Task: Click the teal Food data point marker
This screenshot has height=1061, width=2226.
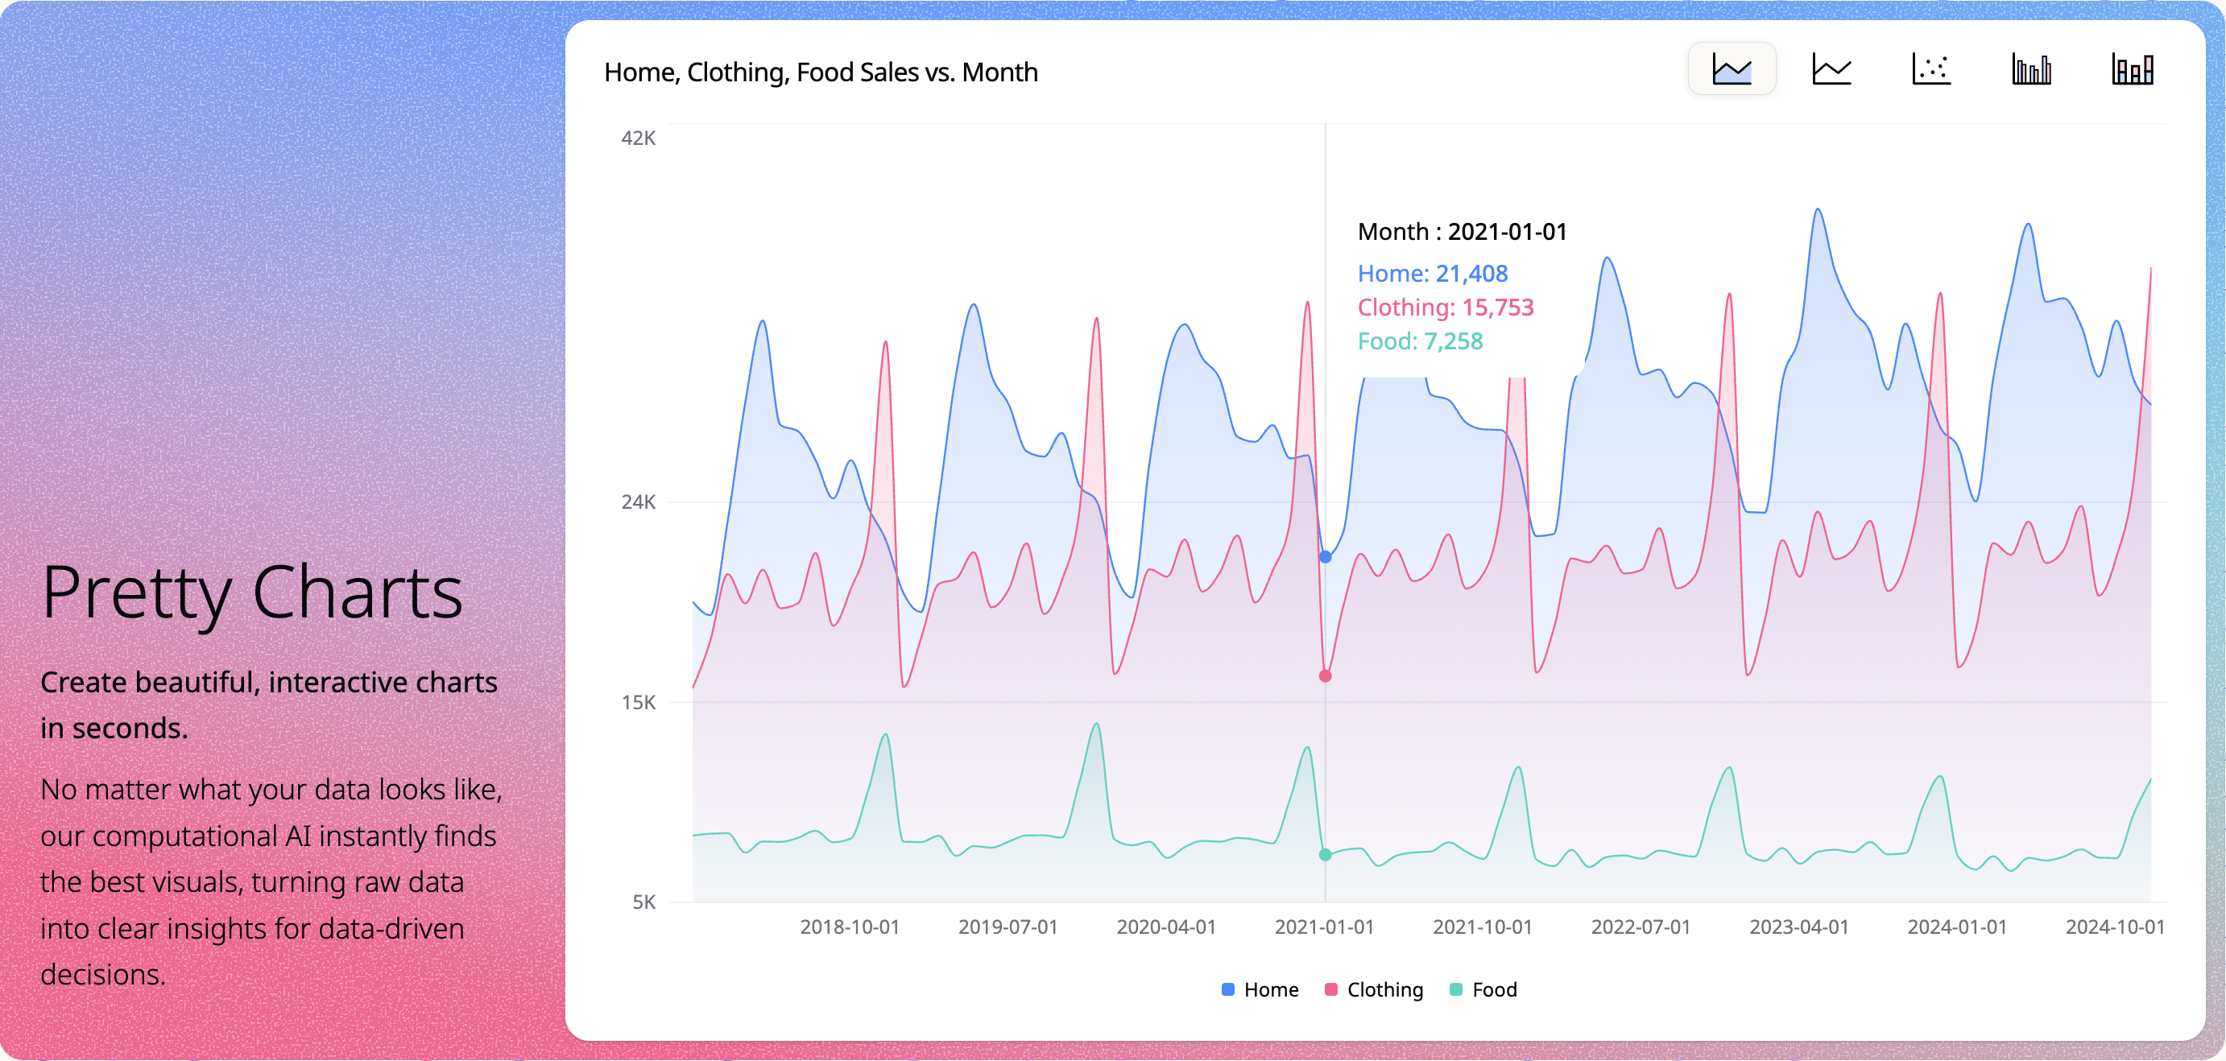Action: [1326, 854]
